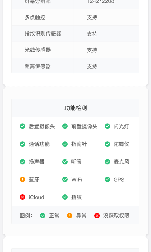Click green check icon beside 后置摄像头
This screenshot has height=252, width=151.
pyautogui.click(x=22, y=126)
